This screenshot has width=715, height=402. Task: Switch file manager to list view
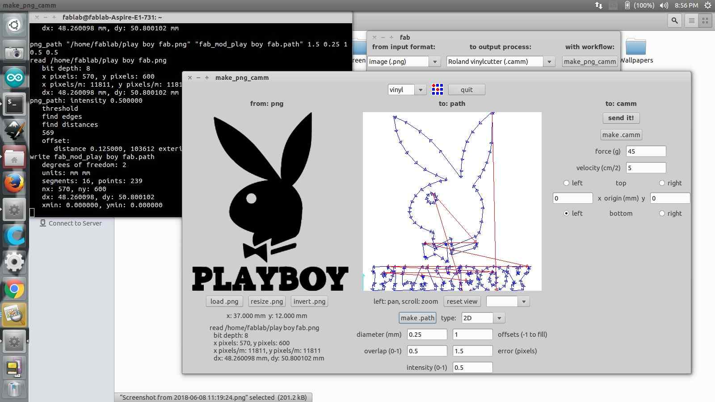pyautogui.click(x=691, y=21)
